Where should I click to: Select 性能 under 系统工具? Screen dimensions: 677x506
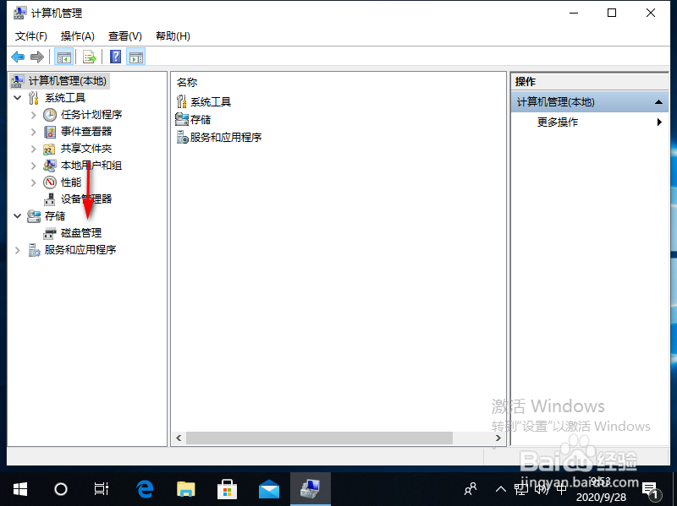[70, 182]
